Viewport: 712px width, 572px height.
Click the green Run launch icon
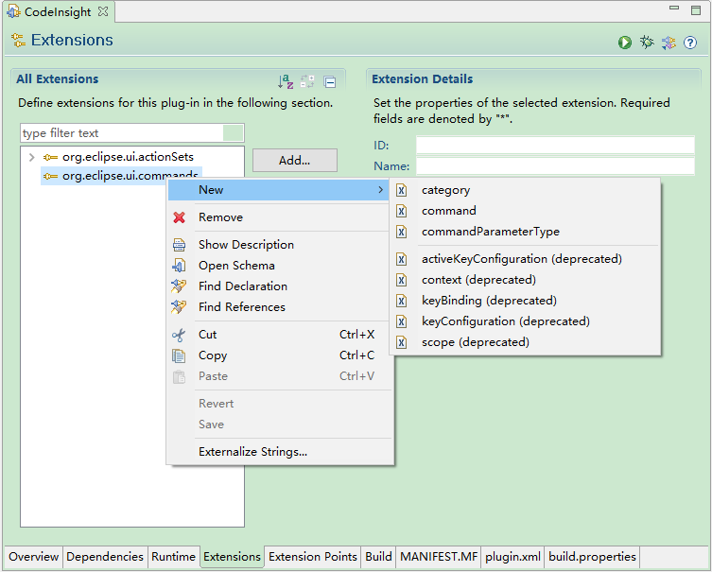tap(625, 43)
